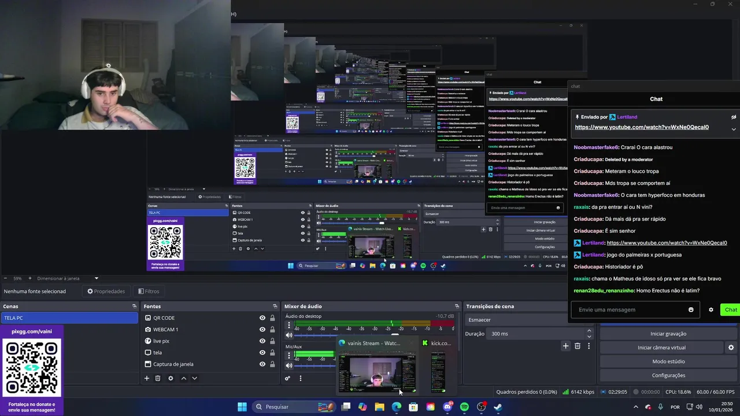This screenshot has width=740, height=416.
Task: Open Mic/Aux options three-dot menu
Action: point(289,355)
